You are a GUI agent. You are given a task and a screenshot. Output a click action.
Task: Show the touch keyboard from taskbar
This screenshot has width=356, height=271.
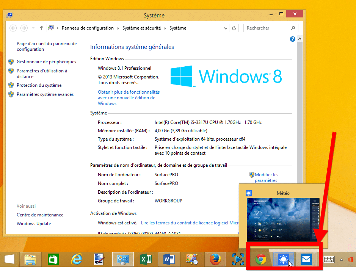click(x=329, y=259)
